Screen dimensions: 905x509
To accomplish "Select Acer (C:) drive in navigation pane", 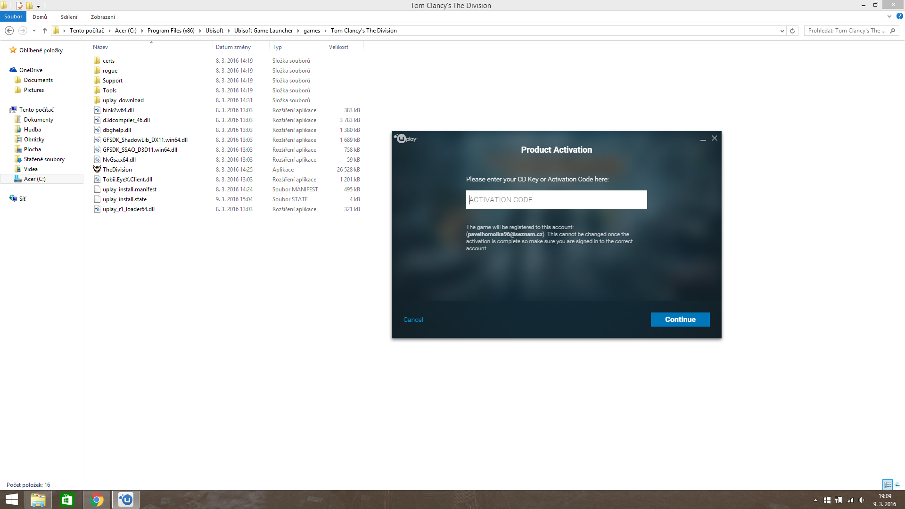I will coord(34,179).
